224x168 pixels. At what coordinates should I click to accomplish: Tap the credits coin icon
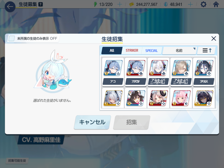132,5
